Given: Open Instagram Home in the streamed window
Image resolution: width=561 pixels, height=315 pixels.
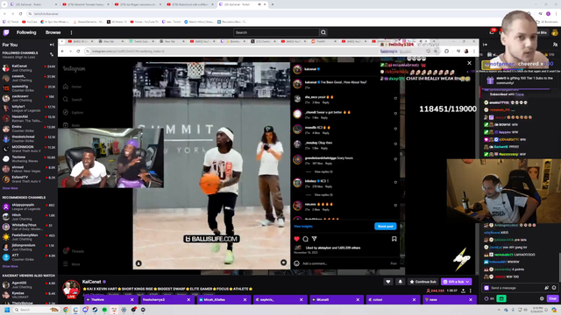Looking at the screenshot, I should pos(73,87).
